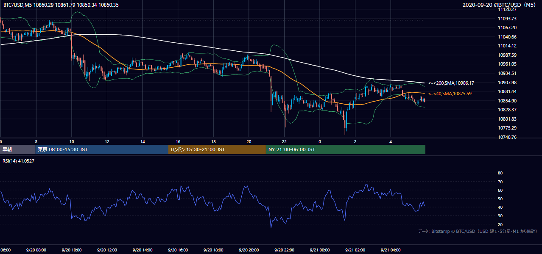The width and height of the screenshot is (542, 254).
Task: Click RSI axis level 40
Action: point(500,207)
